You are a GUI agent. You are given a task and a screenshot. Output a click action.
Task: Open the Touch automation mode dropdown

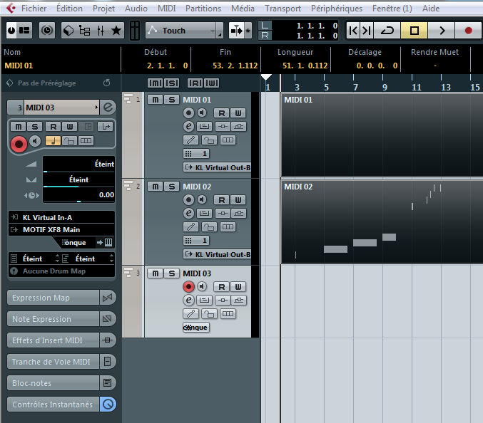click(182, 31)
